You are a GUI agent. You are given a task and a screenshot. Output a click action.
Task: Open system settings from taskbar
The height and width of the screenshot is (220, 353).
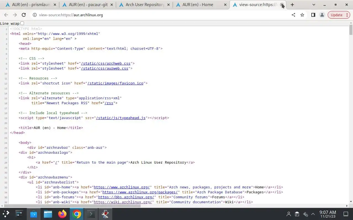19,214
